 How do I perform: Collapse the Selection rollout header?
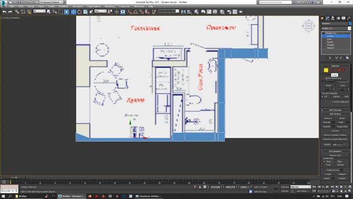coord(335,66)
